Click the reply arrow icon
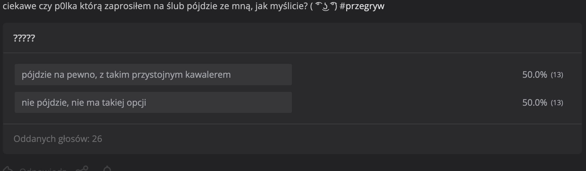The width and height of the screenshot is (586, 171). point(8,169)
